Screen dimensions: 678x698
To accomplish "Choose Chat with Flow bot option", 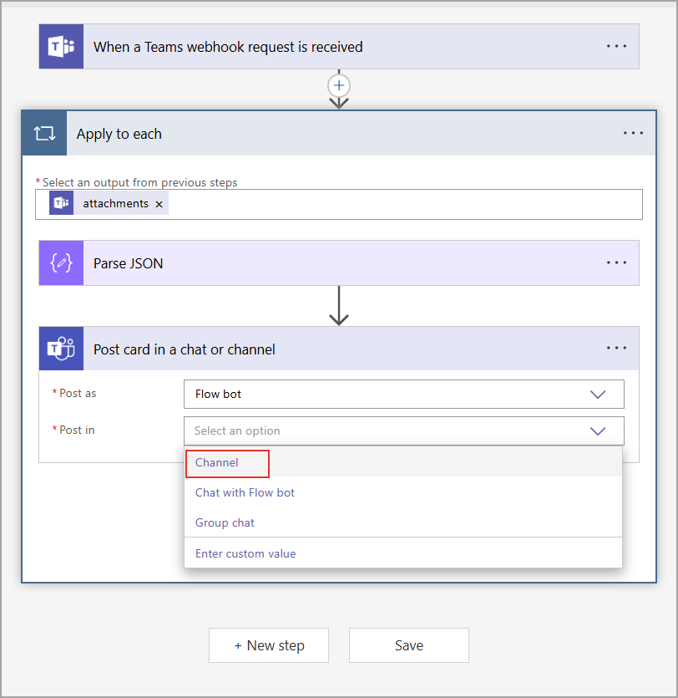I will point(245,492).
